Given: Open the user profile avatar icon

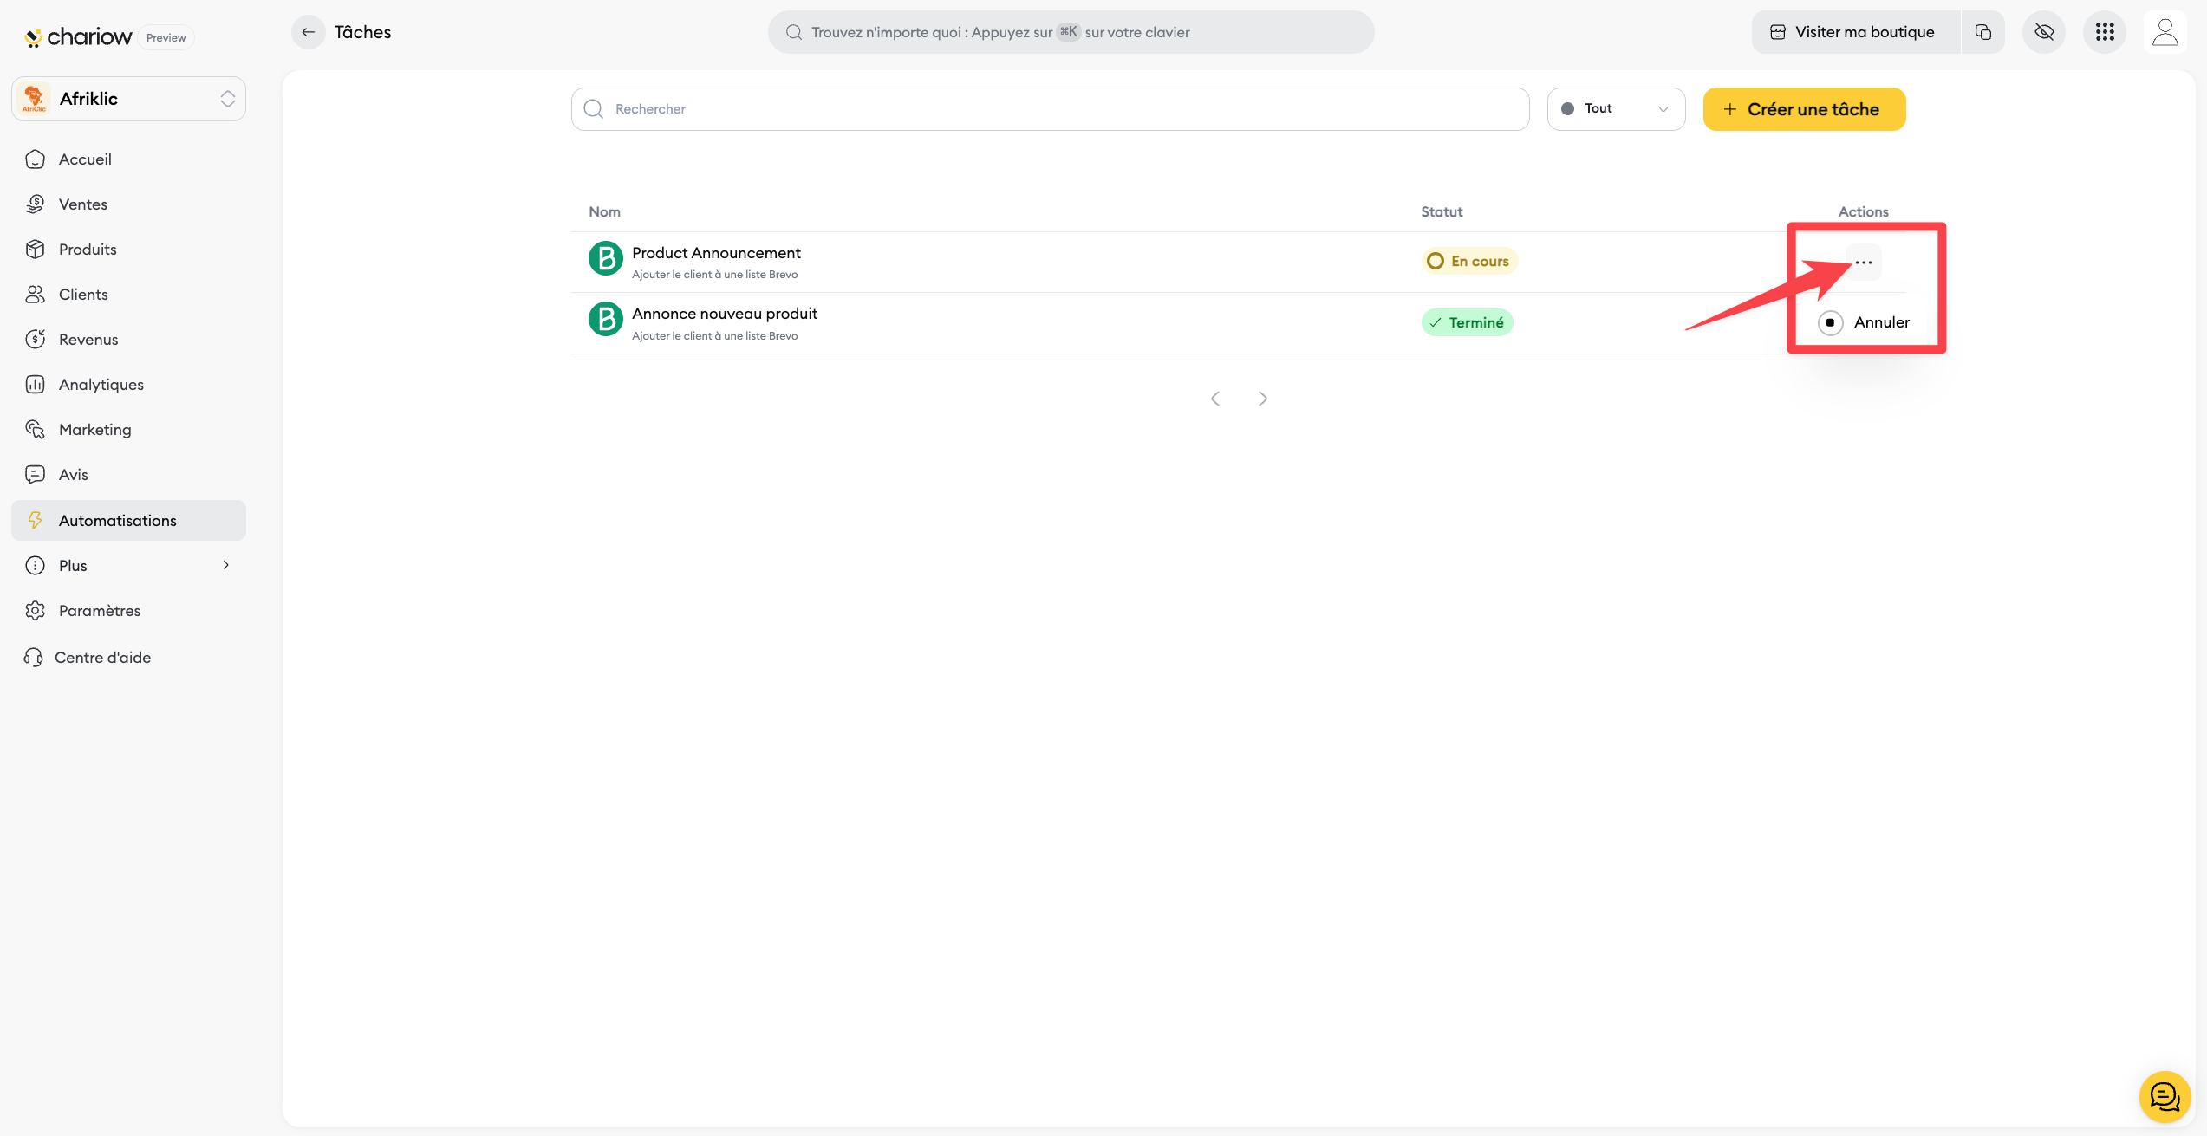Looking at the screenshot, I should click(x=2165, y=32).
